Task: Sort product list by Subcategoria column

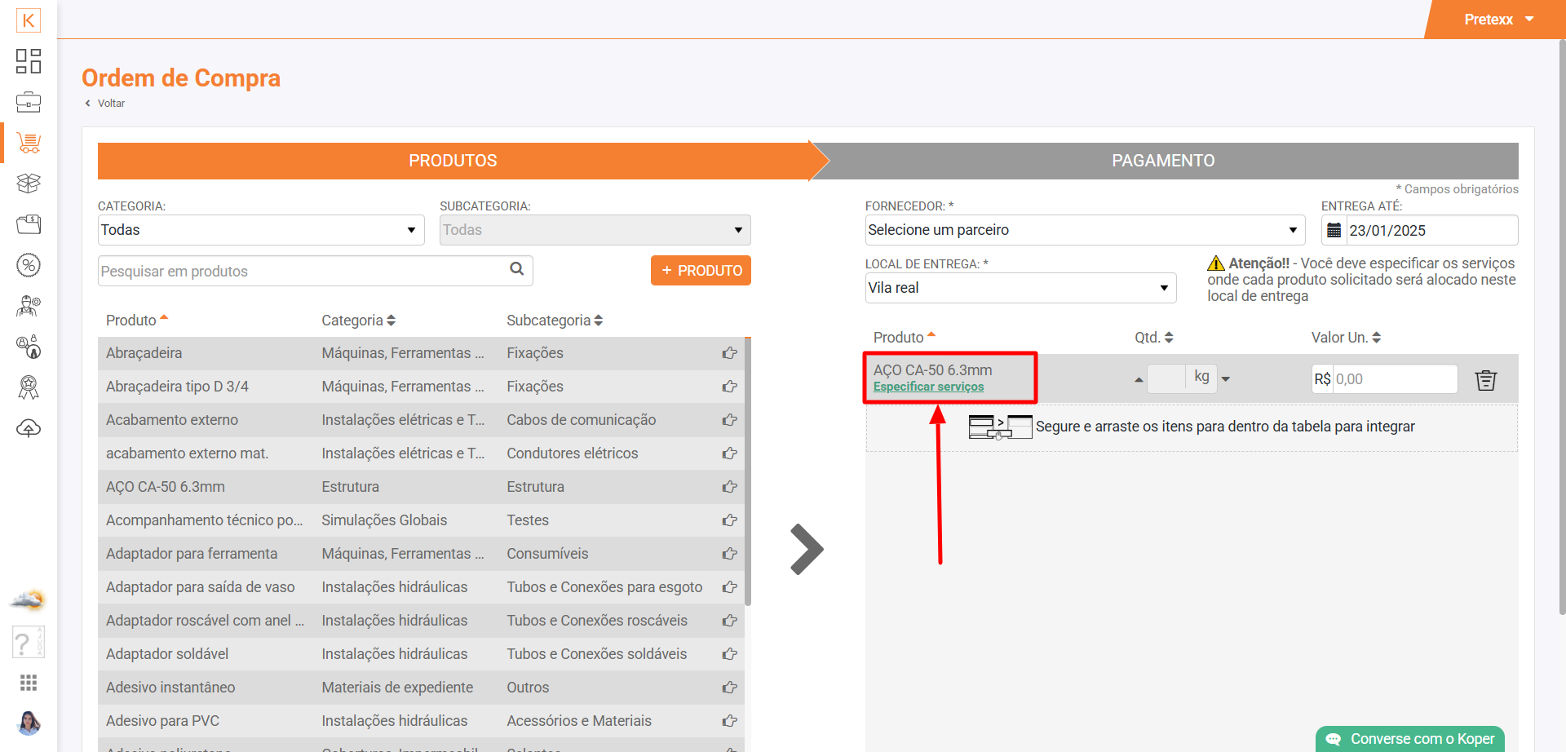Action: click(554, 321)
